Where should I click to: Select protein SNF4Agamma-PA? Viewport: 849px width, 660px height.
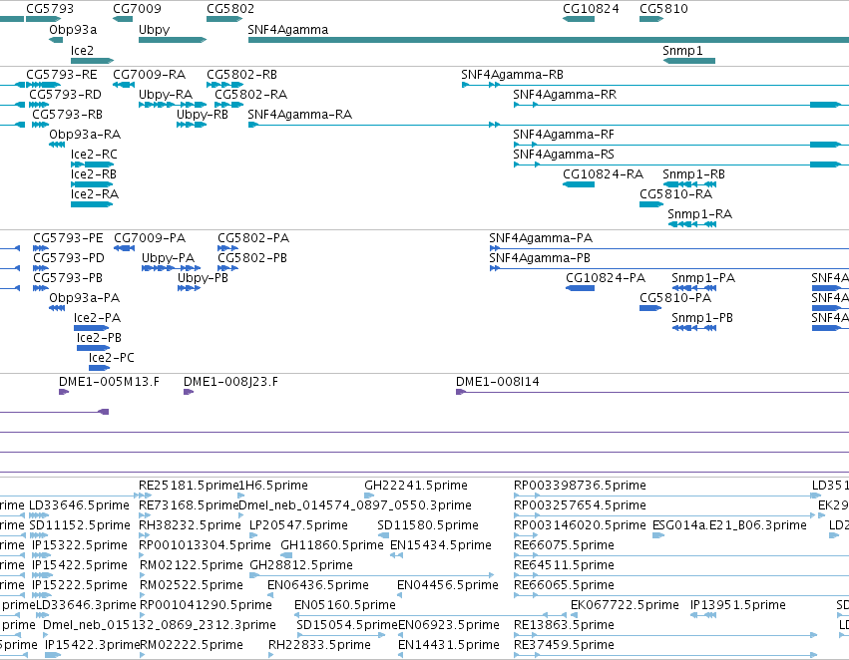(541, 238)
